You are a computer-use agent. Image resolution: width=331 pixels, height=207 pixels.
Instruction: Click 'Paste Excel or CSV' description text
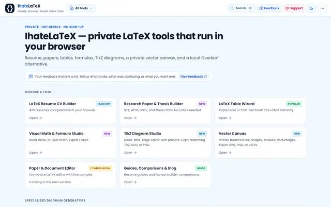(256, 110)
